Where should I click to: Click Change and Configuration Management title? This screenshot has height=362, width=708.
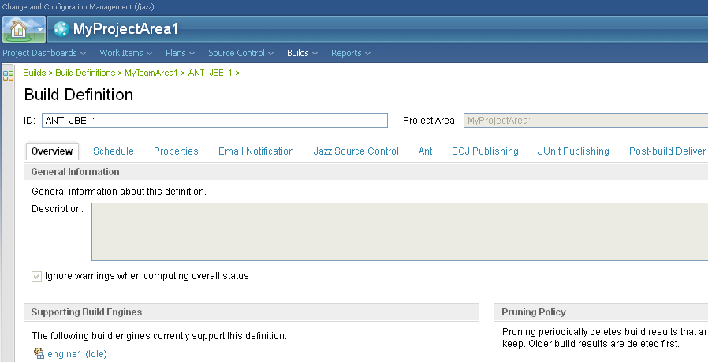click(x=78, y=7)
